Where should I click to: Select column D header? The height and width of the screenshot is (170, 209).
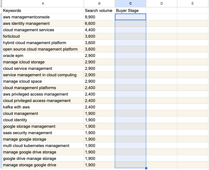pos(162,4)
